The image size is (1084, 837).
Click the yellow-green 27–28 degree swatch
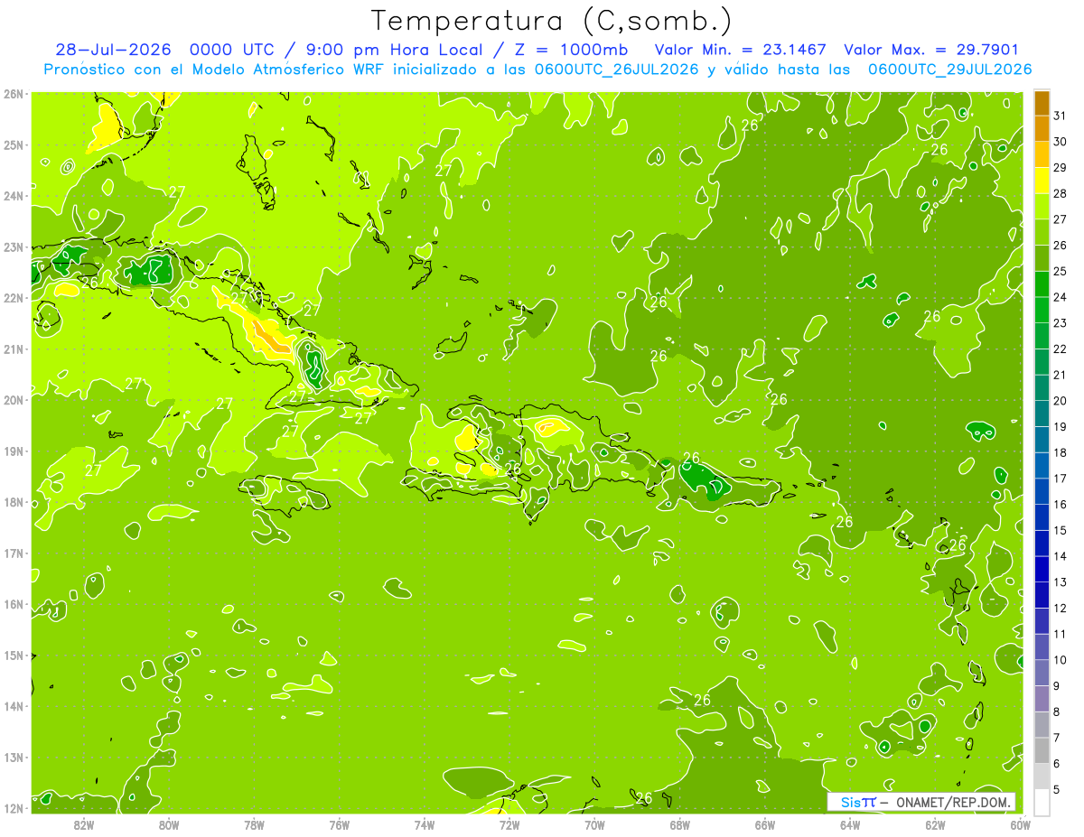pos(1042,206)
